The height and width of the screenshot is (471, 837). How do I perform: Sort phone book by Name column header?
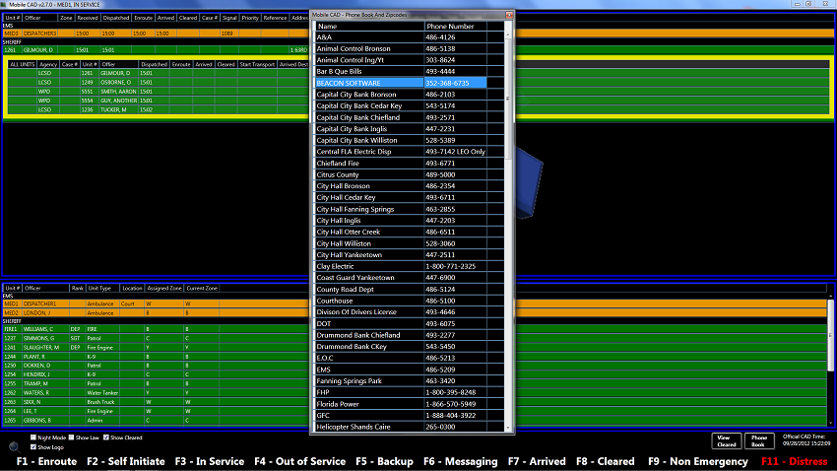[369, 26]
